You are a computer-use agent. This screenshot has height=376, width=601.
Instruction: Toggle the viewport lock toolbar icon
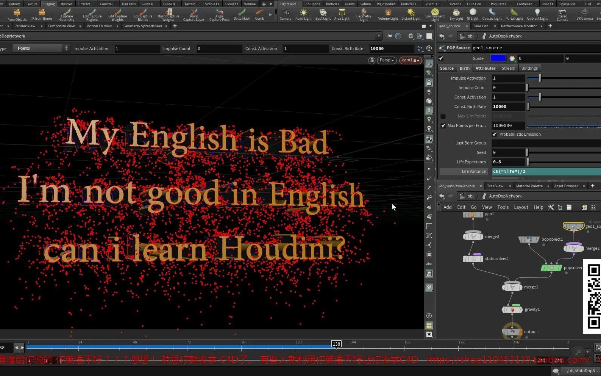(x=429, y=83)
